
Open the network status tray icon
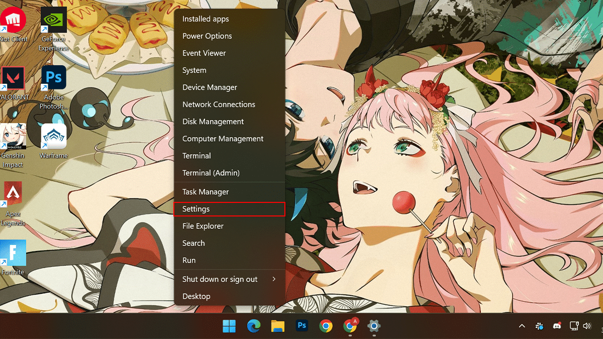coord(574,326)
